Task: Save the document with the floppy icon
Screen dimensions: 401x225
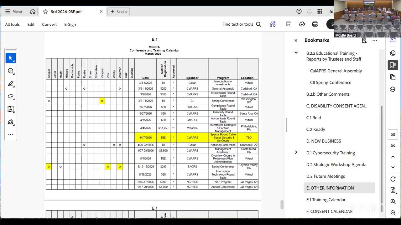Action: tap(289, 24)
